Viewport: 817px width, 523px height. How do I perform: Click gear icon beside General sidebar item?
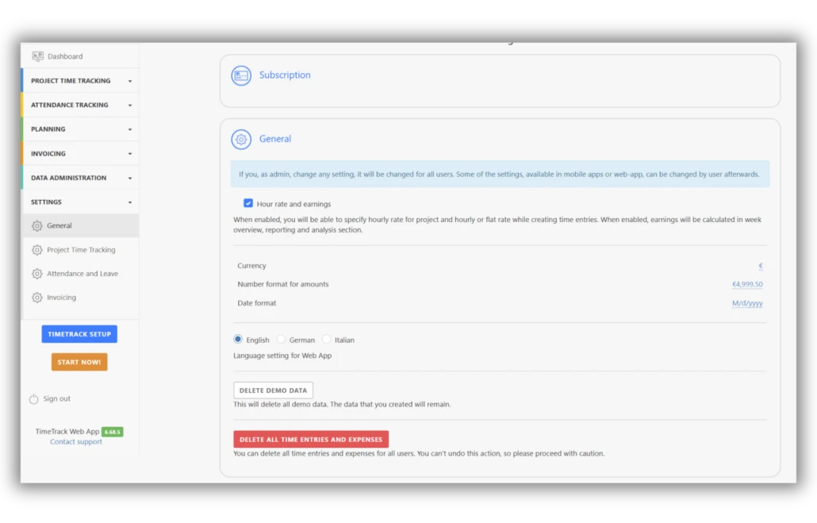[x=37, y=226]
